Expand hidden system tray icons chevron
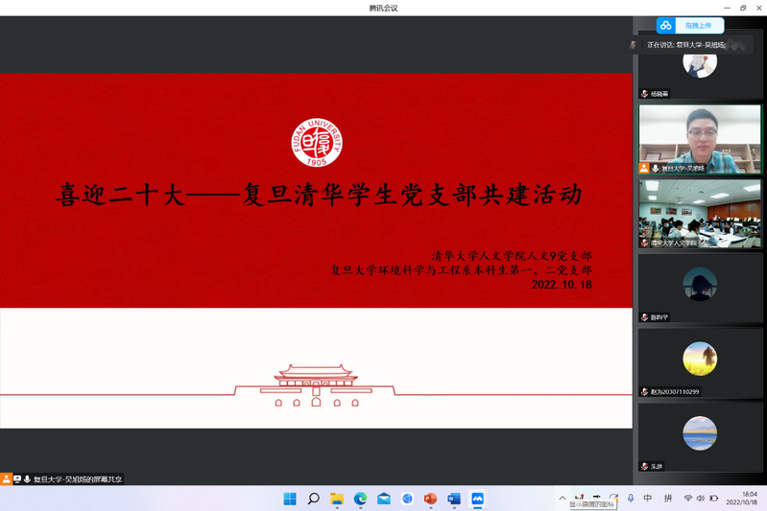 (563, 499)
